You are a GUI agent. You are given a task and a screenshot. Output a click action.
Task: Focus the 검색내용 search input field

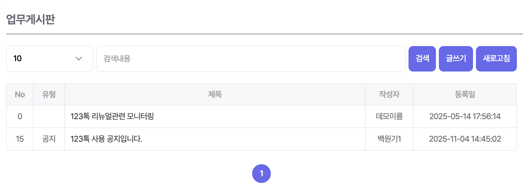(x=251, y=59)
